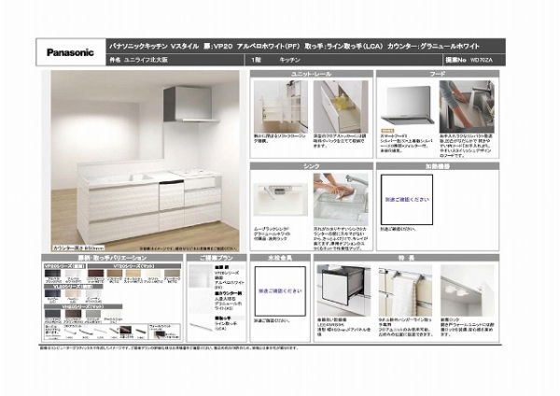Pick the pale pink-beige gloss swatch
This screenshot has height=396, width=560.
click(x=73, y=293)
